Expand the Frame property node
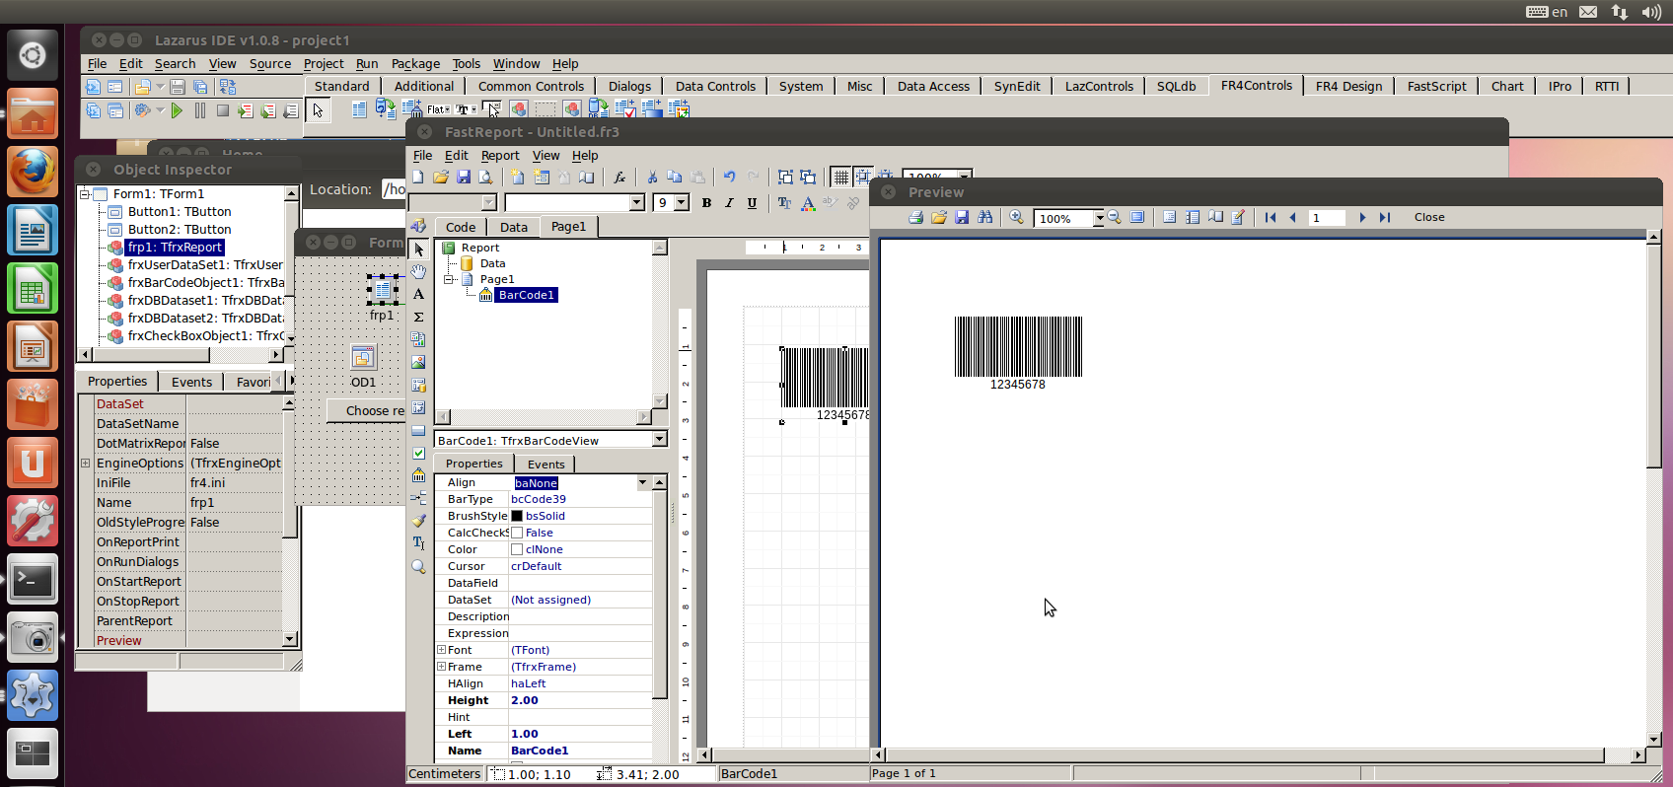This screenshot has height=787, width=1673. point(441,667)
